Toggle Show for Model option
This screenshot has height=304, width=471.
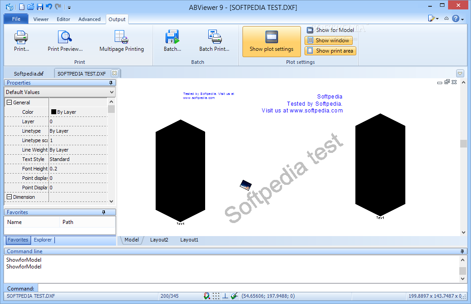pos(331,30)
